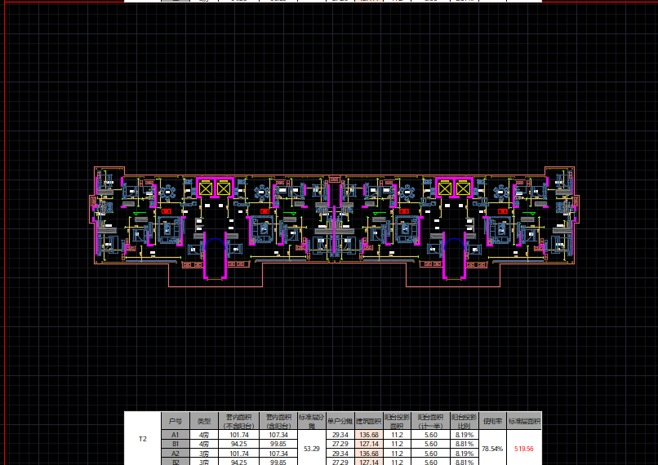Select the 阳台面积(计一半) header cell

point(430,421)
